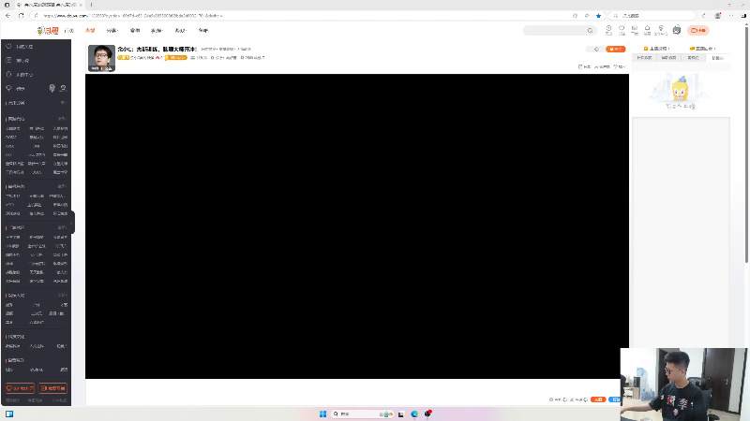Screen dimensions: 750x421
Task: Close the Douyu browser tab
Action: point(81,5)
